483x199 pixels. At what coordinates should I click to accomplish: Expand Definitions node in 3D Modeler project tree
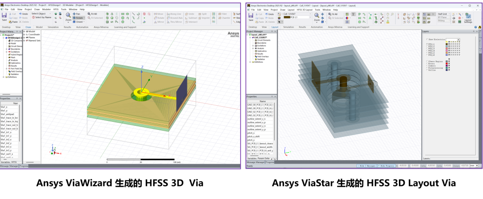click(3, 77)
